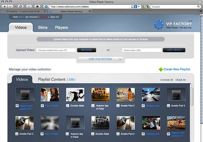The image size is (203, 142).
Task: Stop loading with the X toolbar button
Action: coord(29,6)
